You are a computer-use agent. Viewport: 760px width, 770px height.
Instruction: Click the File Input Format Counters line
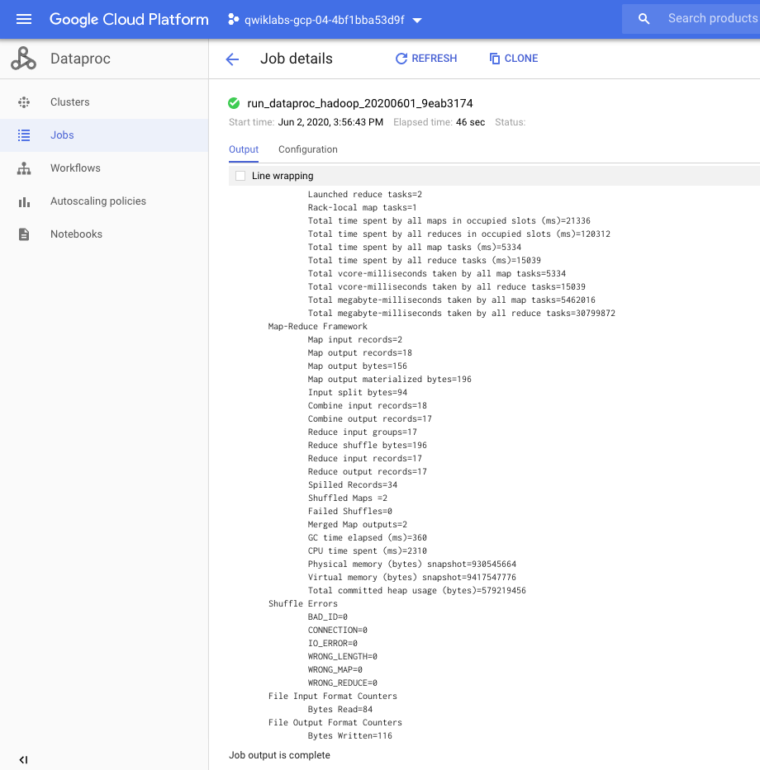click(333, 697)
